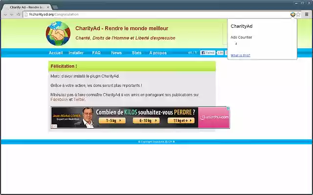
Task: Switch language to fr
Action: tap(196, 53)
